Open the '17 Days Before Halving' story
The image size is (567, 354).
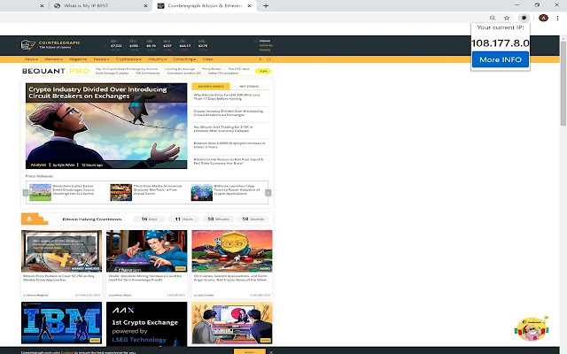[227, 96]
